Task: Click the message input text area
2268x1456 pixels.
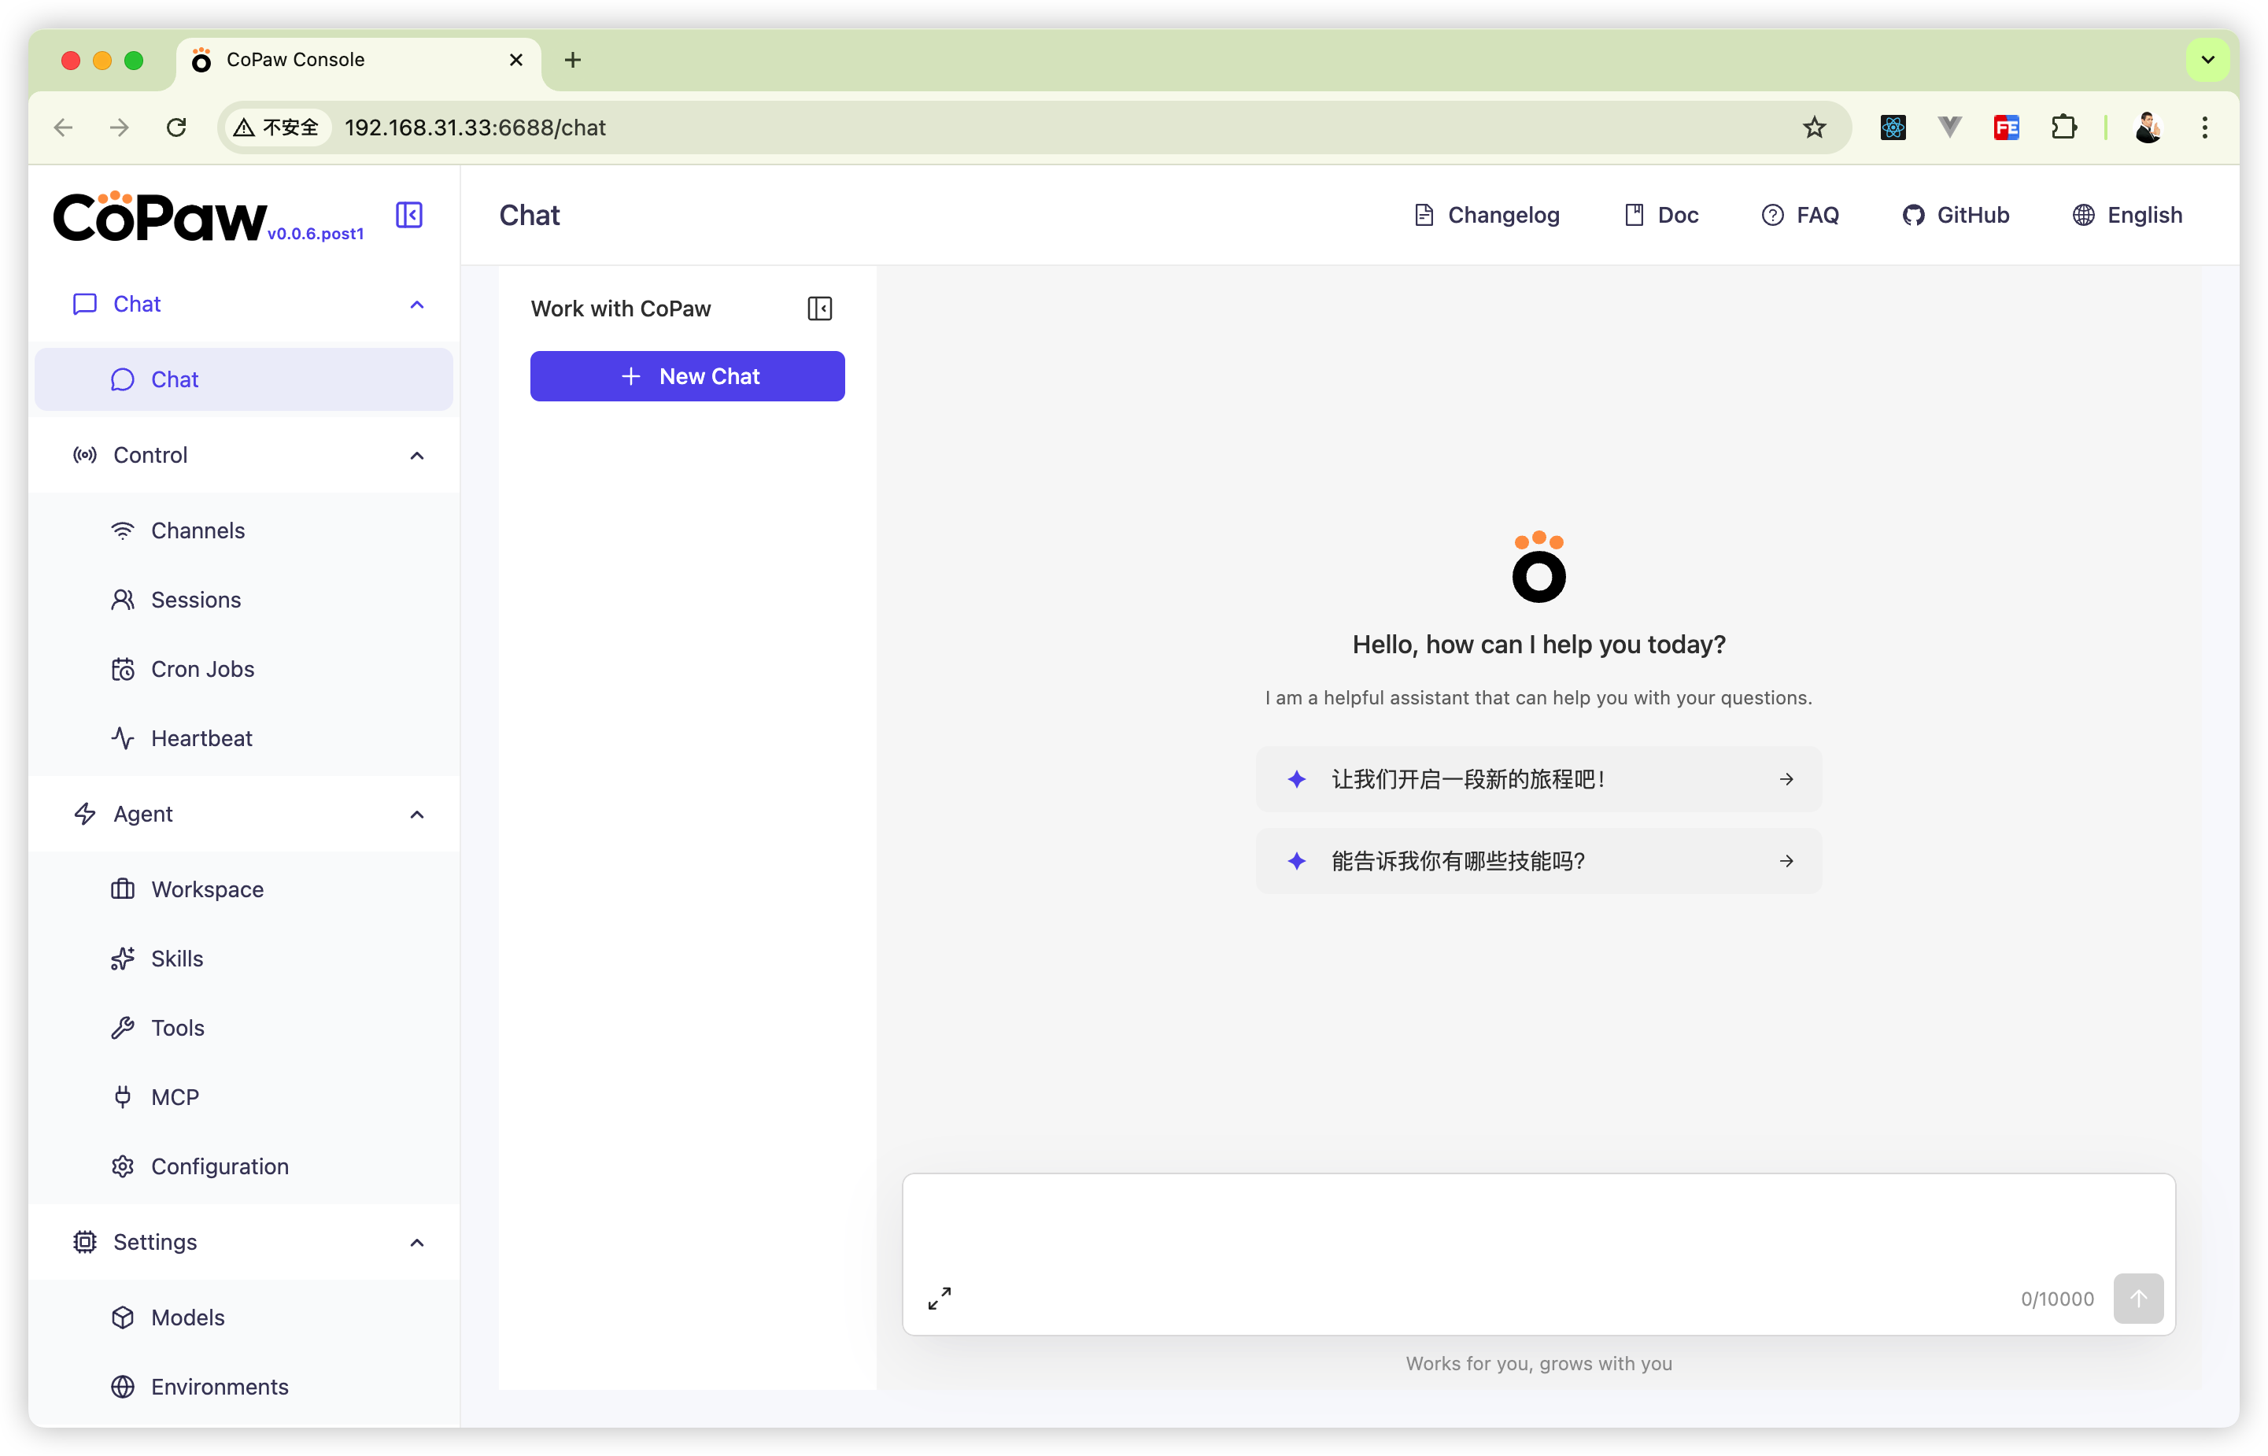Action: (1537, 1225)
